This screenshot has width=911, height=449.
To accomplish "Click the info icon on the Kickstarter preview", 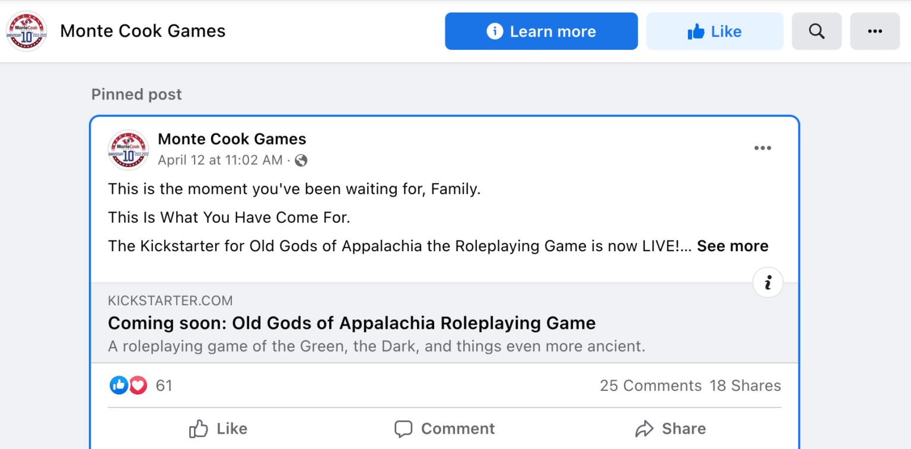I will coord(767,283).
